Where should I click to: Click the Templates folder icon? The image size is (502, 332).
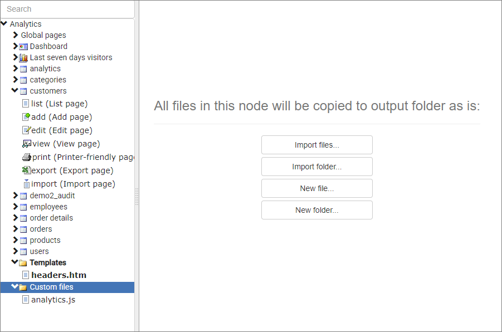23,263
